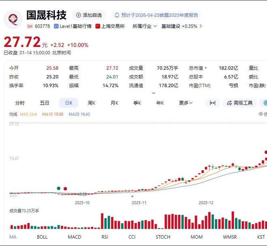This screenshot has width=267, height=246.
Task: Select the KST indicator tab
Action: 261,237
